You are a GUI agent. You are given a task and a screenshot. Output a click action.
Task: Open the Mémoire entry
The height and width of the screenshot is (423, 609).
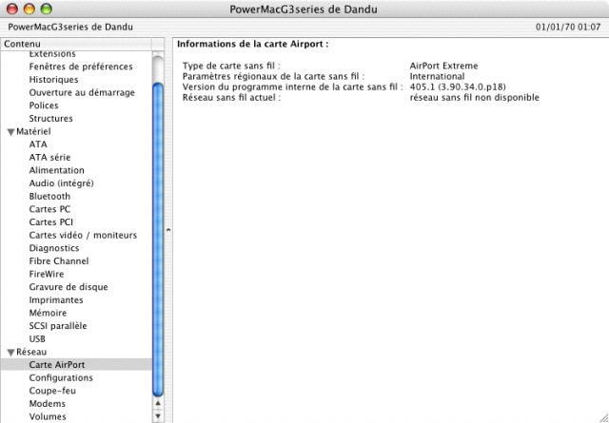point(48,313)
